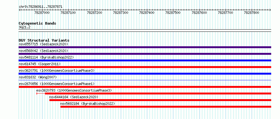Click the red bar under esv2670856
Screen dimensions: 280x119
tap(145, 87)
